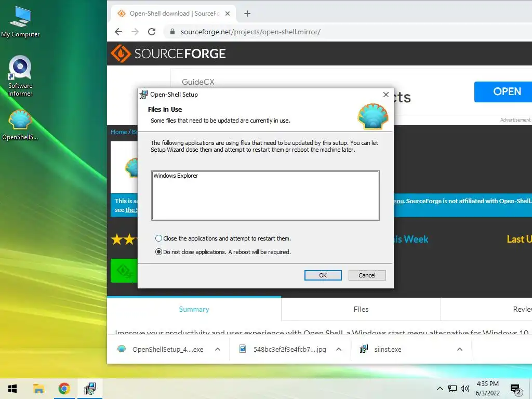Viewport: 532px width, 399px height.
Task: Click the Open-Shell seashell logo in dialog
Action: click(373, 116)
